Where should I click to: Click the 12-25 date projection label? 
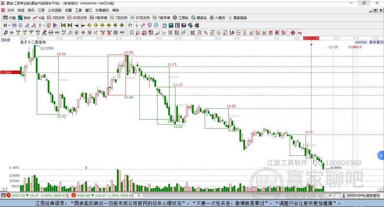coord(333,47)
